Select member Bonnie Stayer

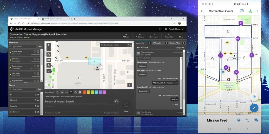pyautogui.click(x=24, y=53)
